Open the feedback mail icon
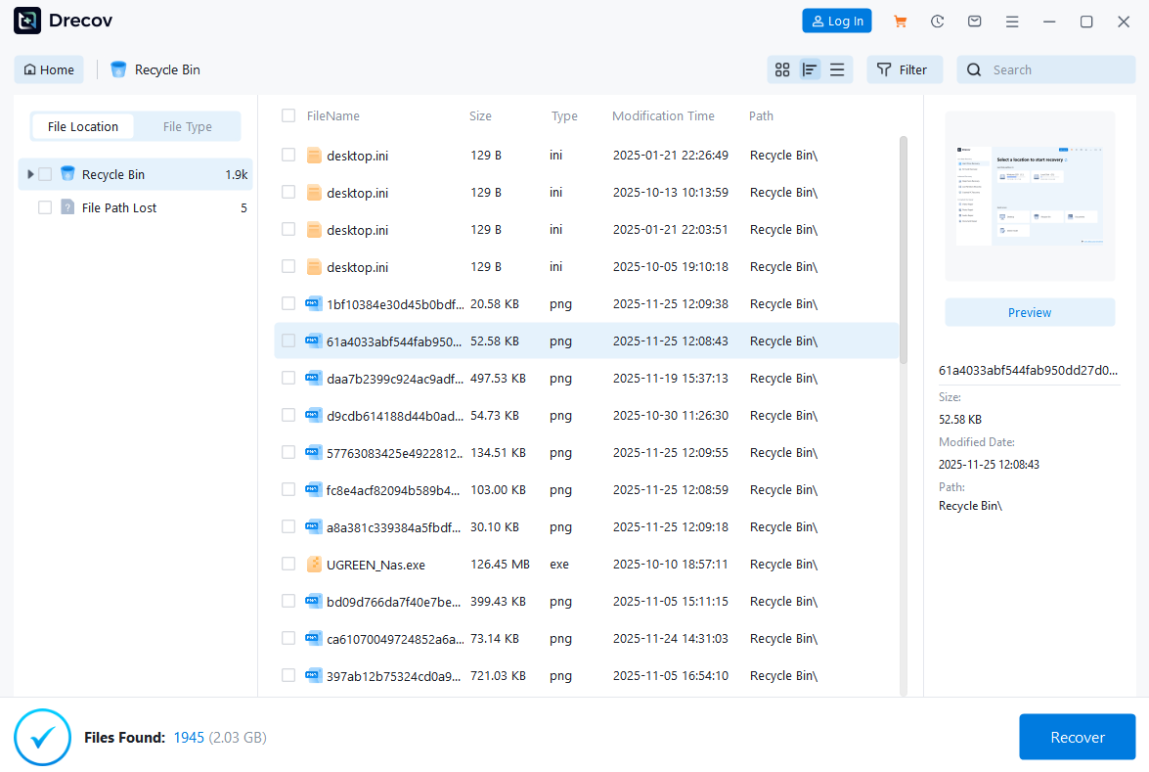1149x772 pixels. coord(974,21)
